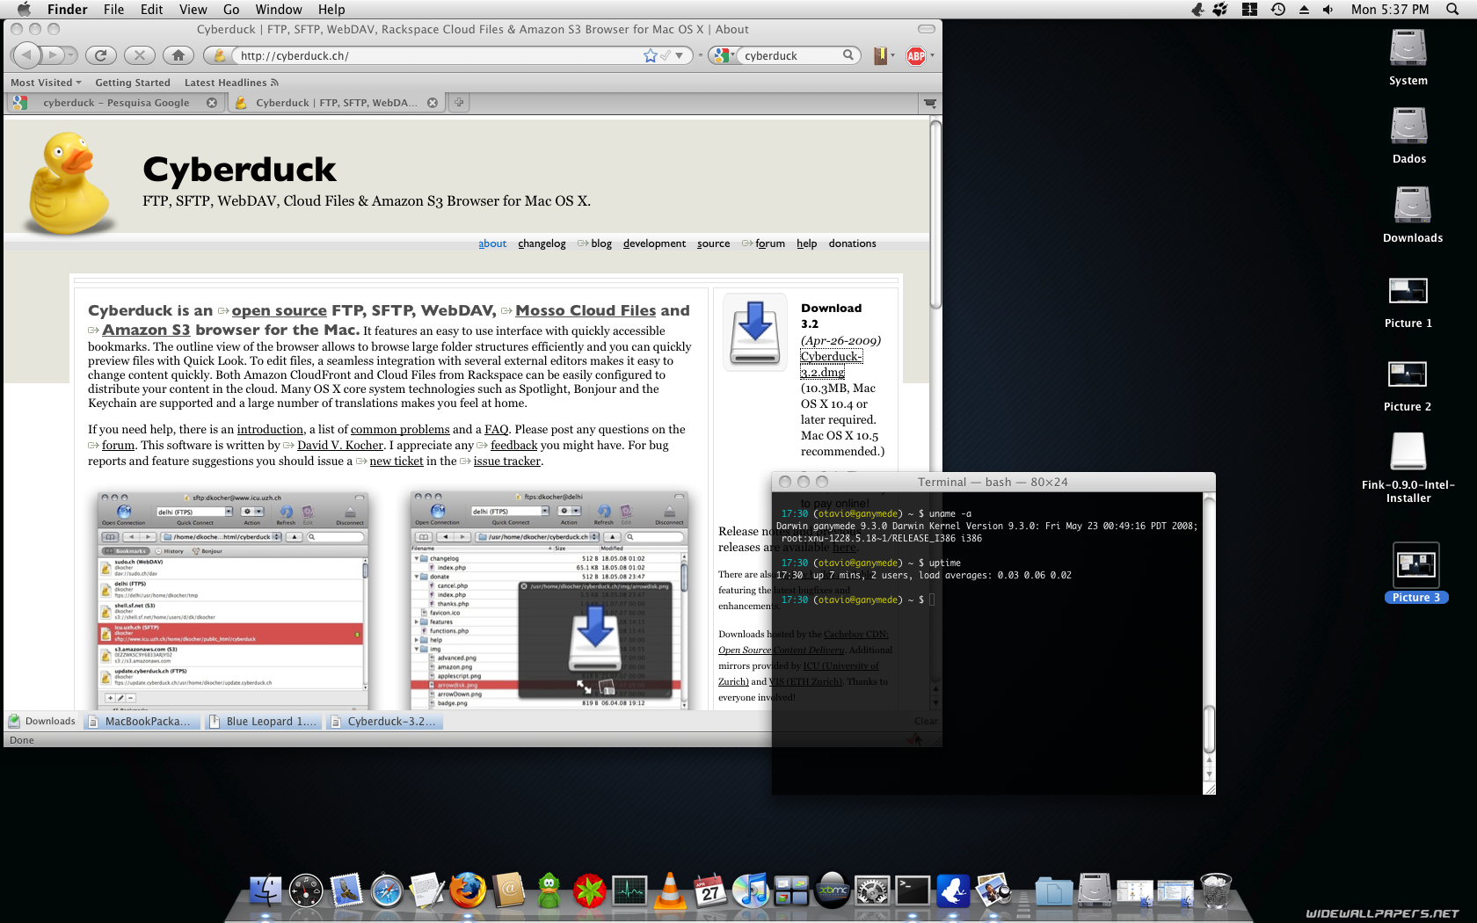Expand Most Visited bookmarks menu
The height and width of the screenshot is (923, 1477).
46,83
